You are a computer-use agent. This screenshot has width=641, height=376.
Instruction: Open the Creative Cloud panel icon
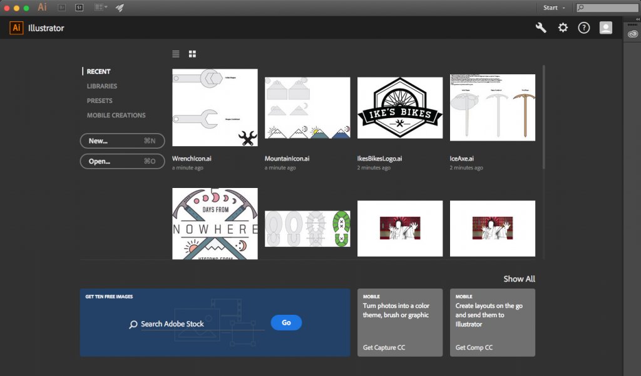(x=632, y=32)
